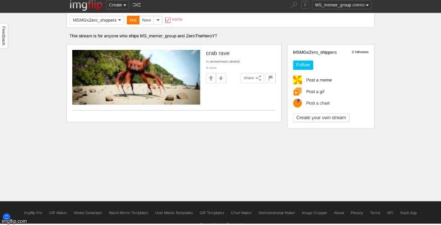The image size is (441, 225).
Task: Open the notifications counter showing 0
Action: [305, 5]
